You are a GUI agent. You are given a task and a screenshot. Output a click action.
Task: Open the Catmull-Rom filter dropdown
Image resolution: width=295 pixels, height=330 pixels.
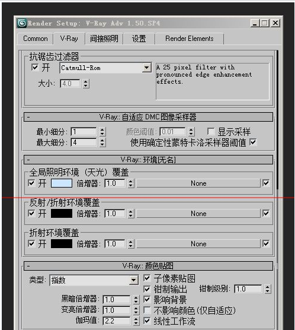(105, 68)
